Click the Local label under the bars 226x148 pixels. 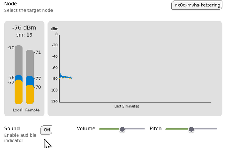(x=18, y=110)
